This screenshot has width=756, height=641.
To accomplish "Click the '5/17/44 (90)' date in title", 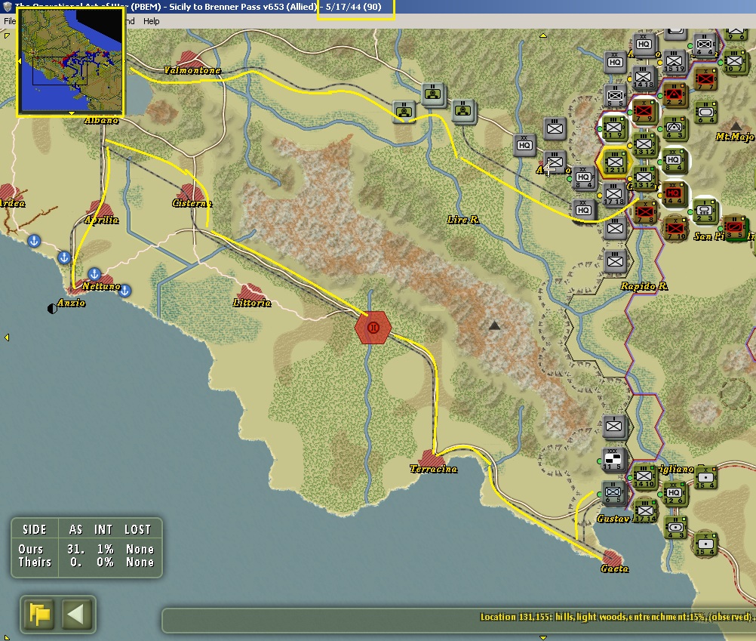I will (x=353, y=7).
